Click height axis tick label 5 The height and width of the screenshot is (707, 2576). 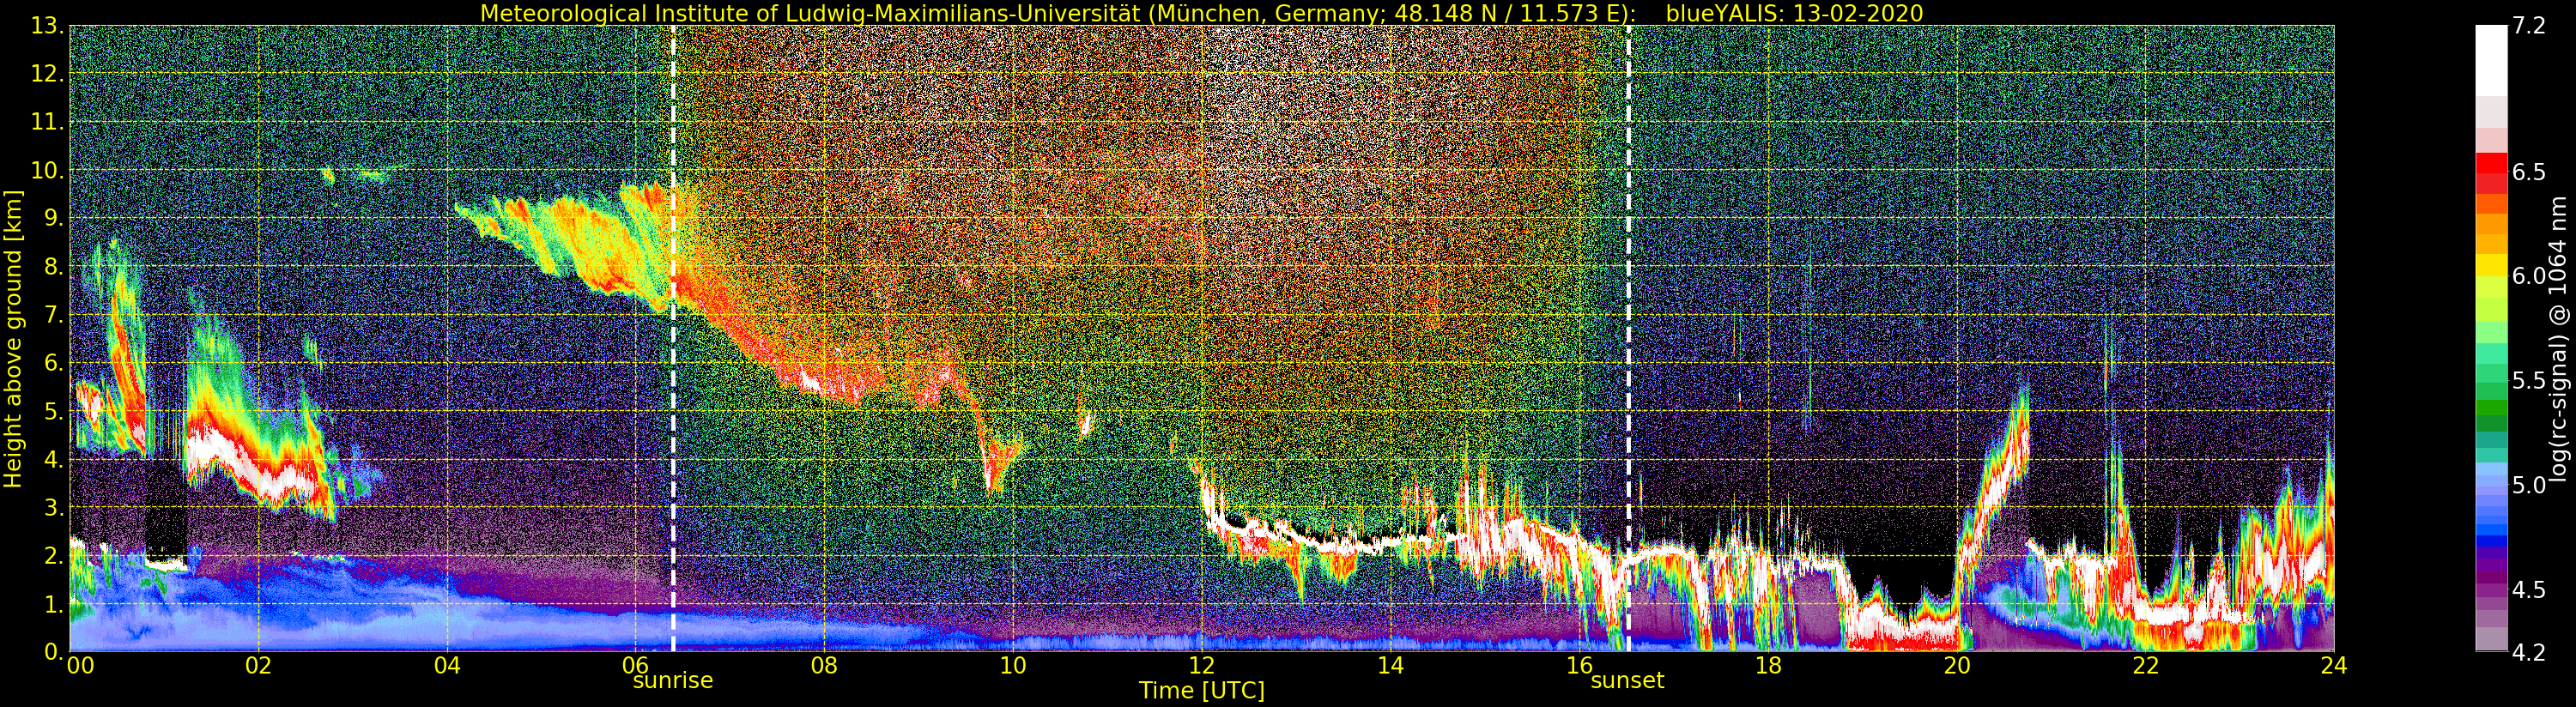[x=54, y=411]
